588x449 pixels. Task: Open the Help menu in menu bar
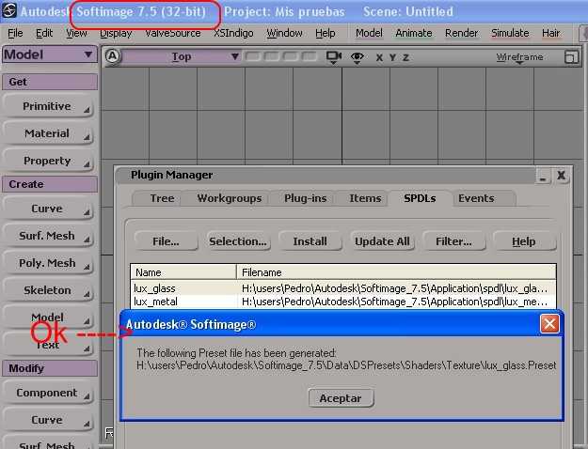coord(326,33)
